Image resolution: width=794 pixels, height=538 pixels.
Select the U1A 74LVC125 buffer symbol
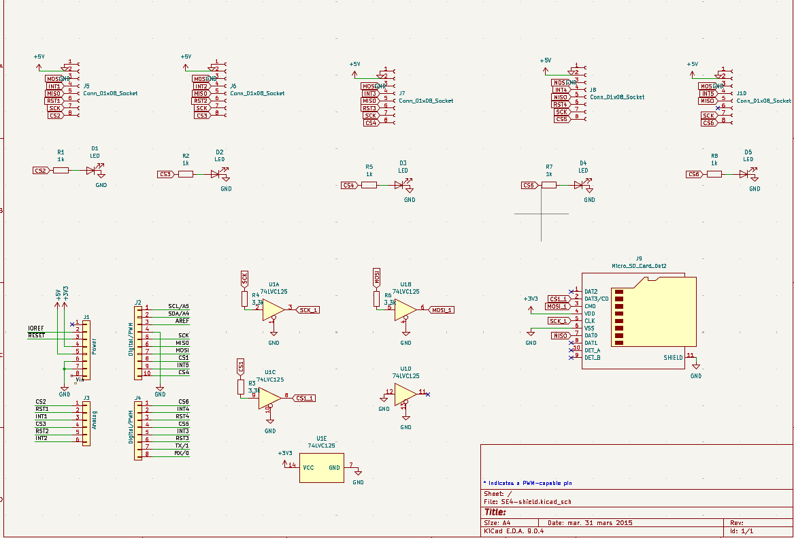[274, 309]
